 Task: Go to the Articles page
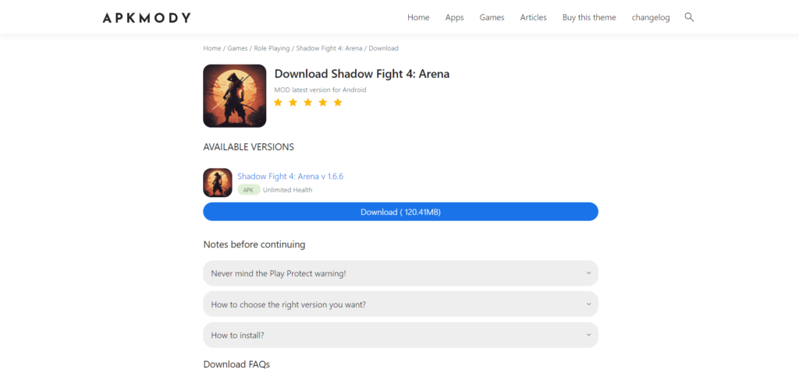pyautogui.click(x=533, y=17)
